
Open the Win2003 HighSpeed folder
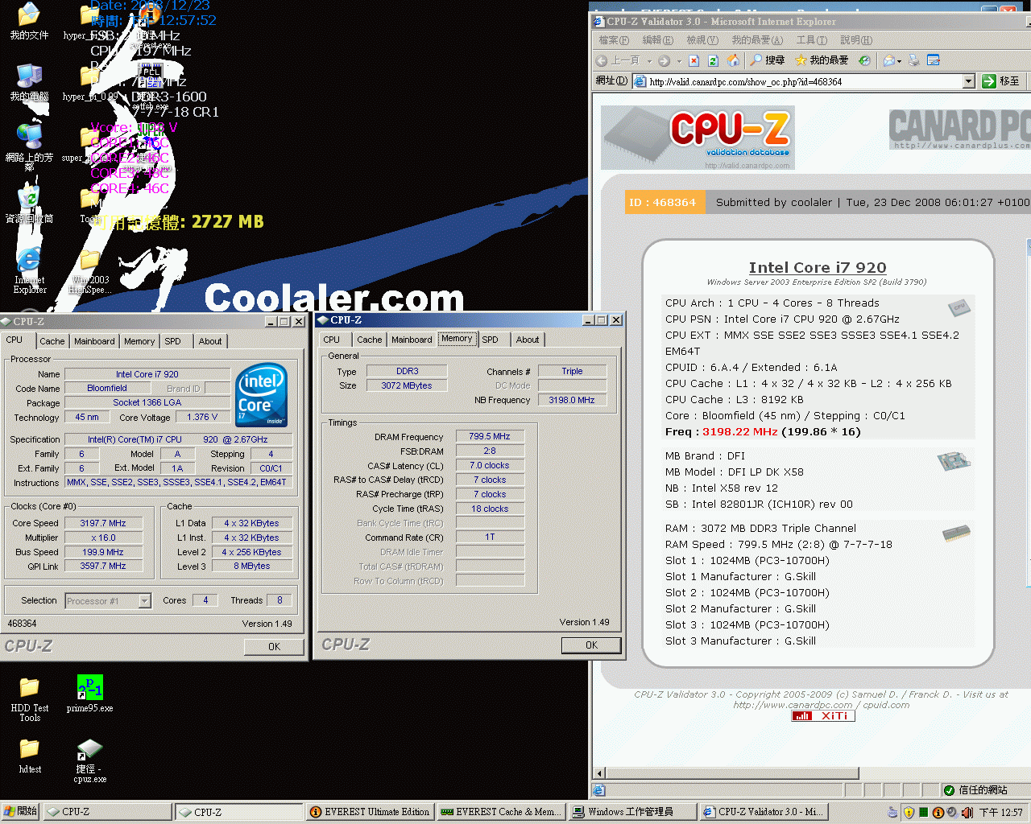click(x=89, y=272)
